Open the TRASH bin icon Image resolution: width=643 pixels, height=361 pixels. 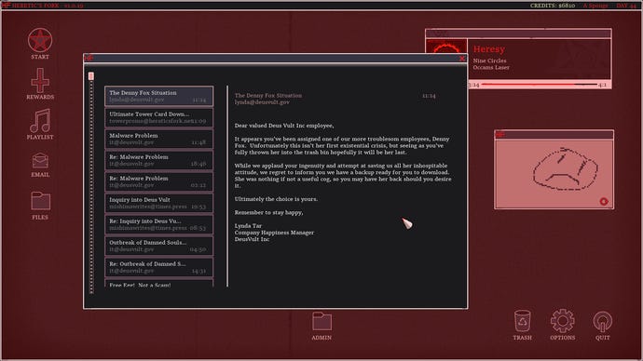tap(522, 321)
